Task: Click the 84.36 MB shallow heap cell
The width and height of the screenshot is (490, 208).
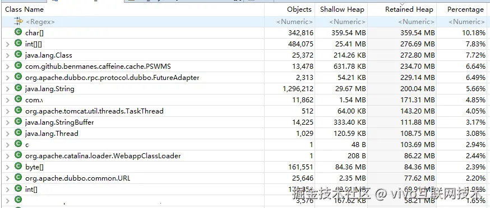Action: [350, 167]
